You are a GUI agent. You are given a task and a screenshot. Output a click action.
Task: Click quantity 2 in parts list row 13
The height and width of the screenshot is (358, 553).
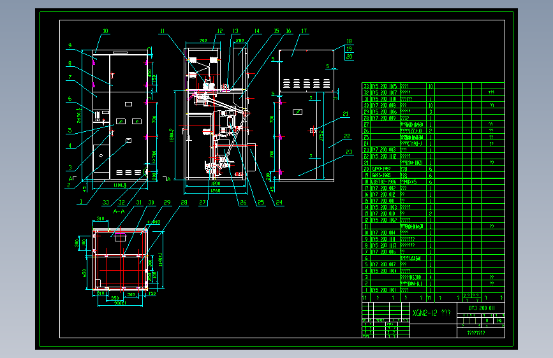coord(431,213)
